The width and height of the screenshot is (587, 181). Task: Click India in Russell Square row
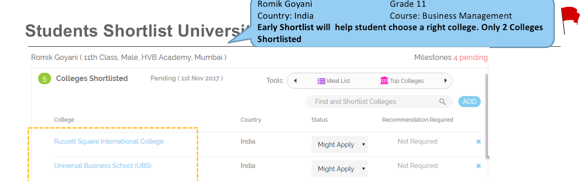click(248, 141)
